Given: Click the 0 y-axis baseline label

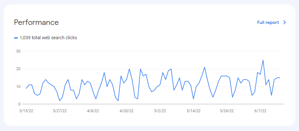Looking at the screenshot, I should pos(19,104).
